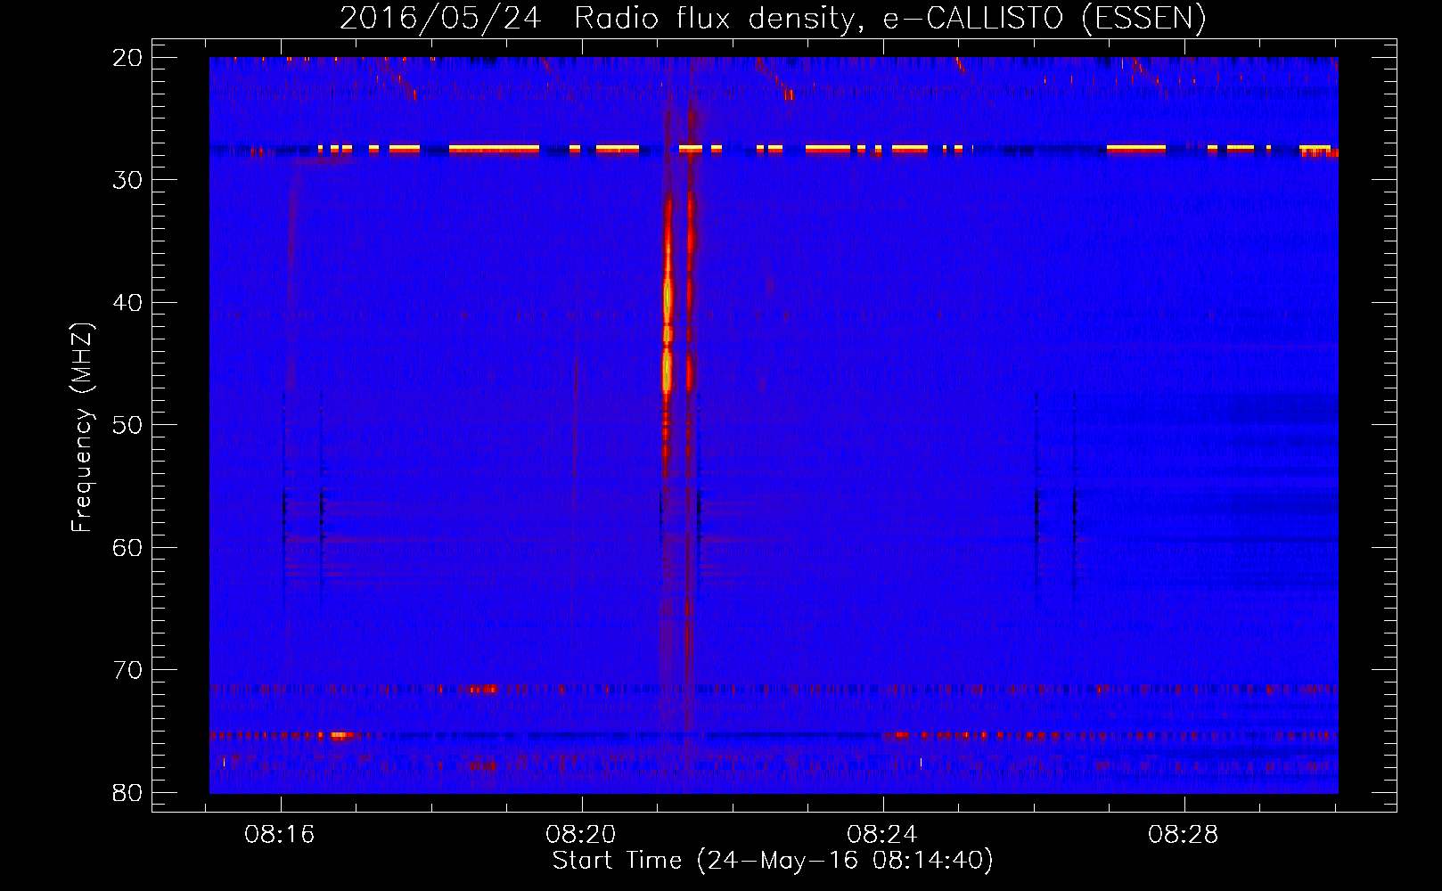Click the '50' frequency tick label
Screen dimensions: 1442x891
pyautogui.click(x=128, y=425)
